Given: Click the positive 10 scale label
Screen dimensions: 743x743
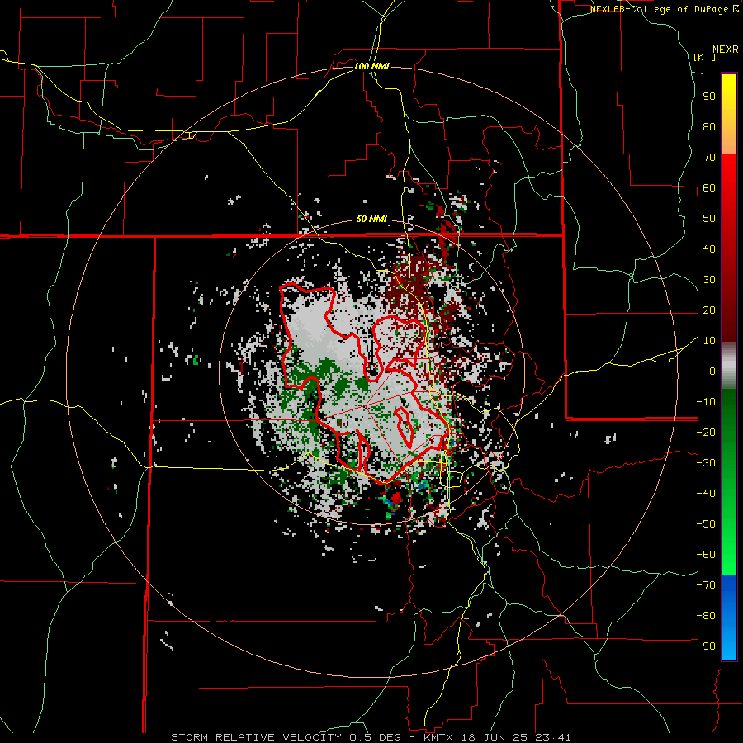Looking at the screenshot, I should 709,341.
